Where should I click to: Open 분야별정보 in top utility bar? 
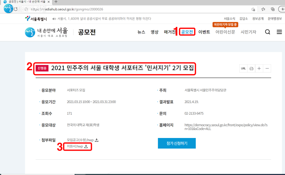pos(274,18)
